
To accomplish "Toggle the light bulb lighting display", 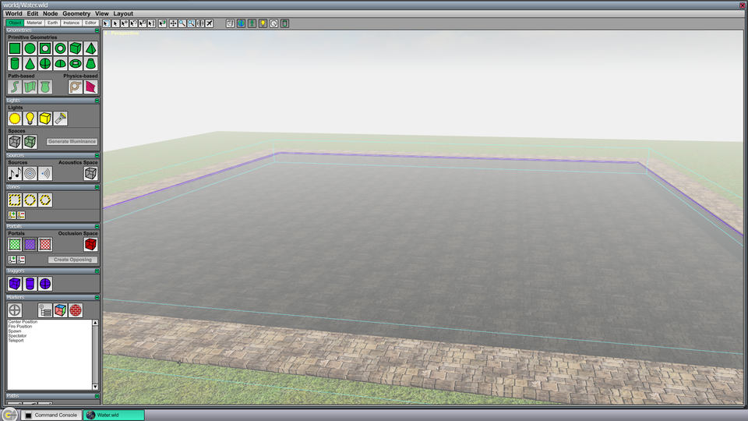I will (263, 23).
